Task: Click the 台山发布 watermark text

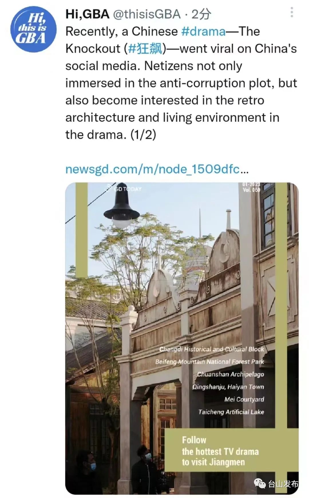Action: click(283, 484)
